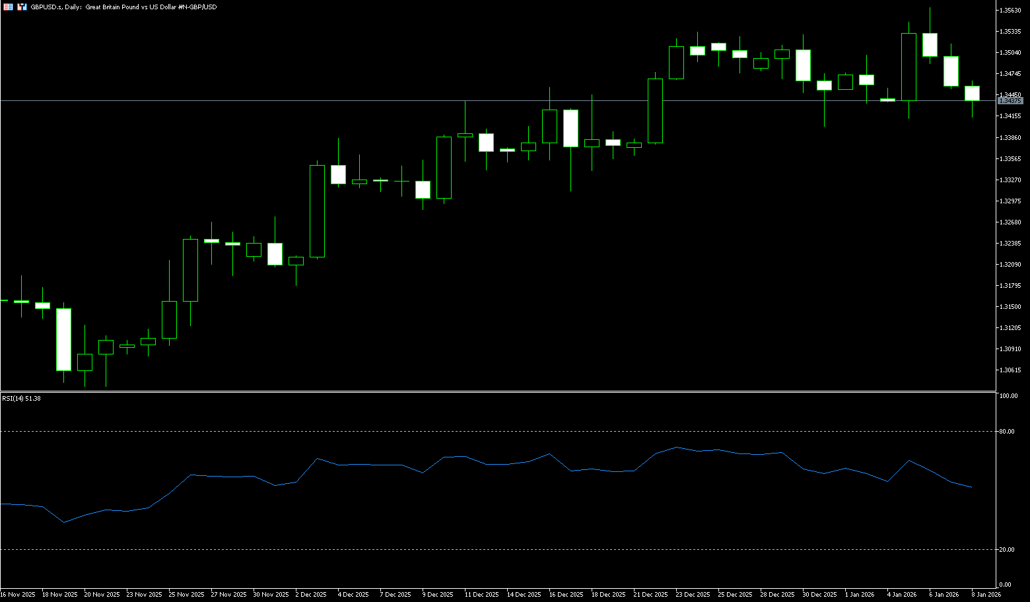
Task: Click the 1.30615 price scale label
Action: click(x=1011, y=370)
